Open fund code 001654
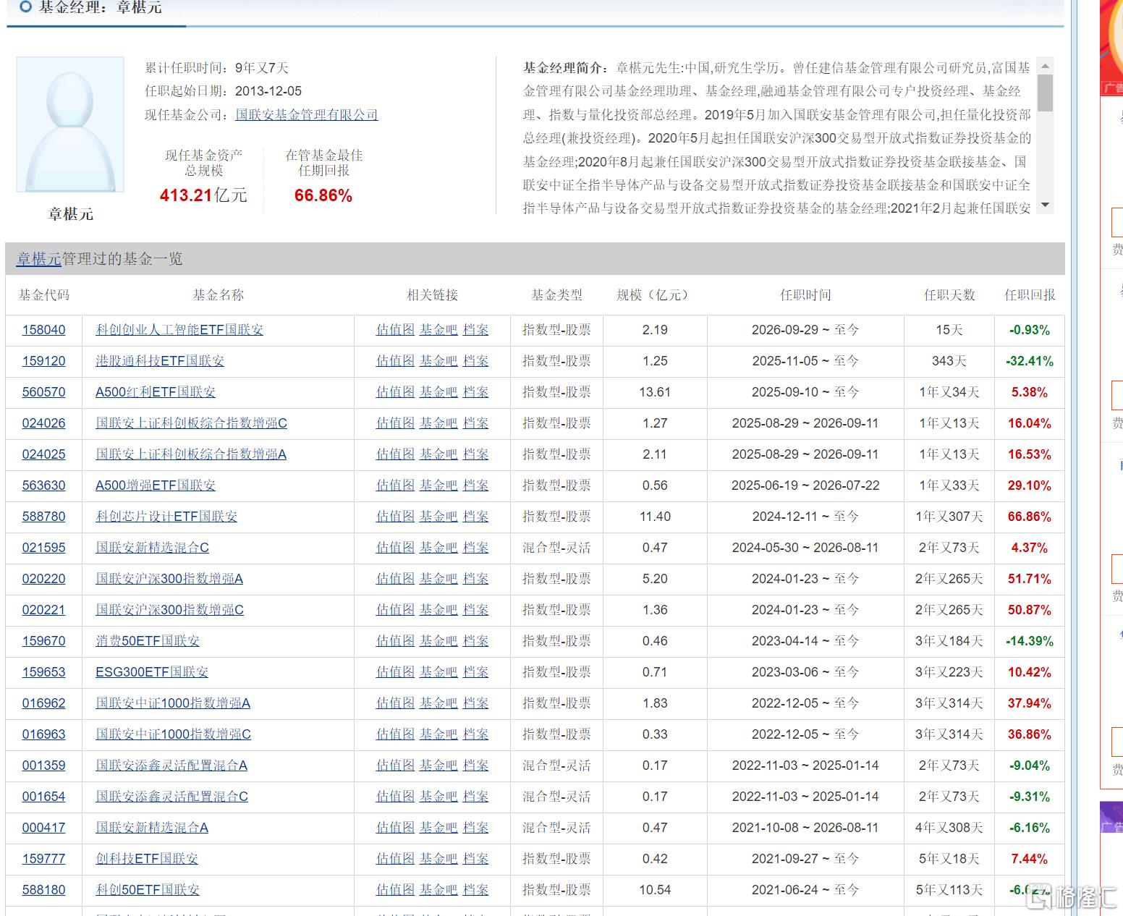The height and width of the screenshot is (916, 1123). pos(43,797)
